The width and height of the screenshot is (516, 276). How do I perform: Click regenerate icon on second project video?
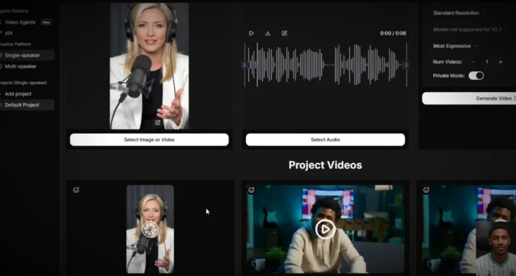(251, 190)
